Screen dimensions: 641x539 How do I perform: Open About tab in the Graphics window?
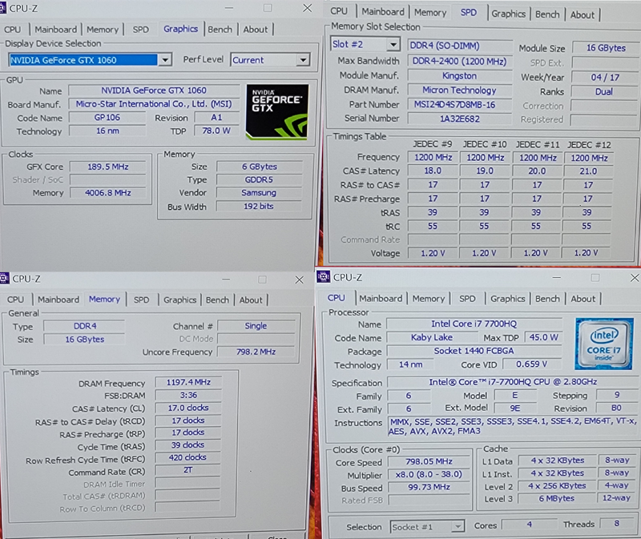(256, 30)
